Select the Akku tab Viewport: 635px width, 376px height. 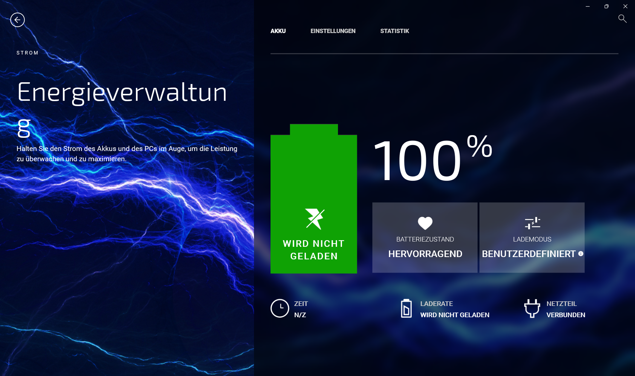(x=278, y=31)
